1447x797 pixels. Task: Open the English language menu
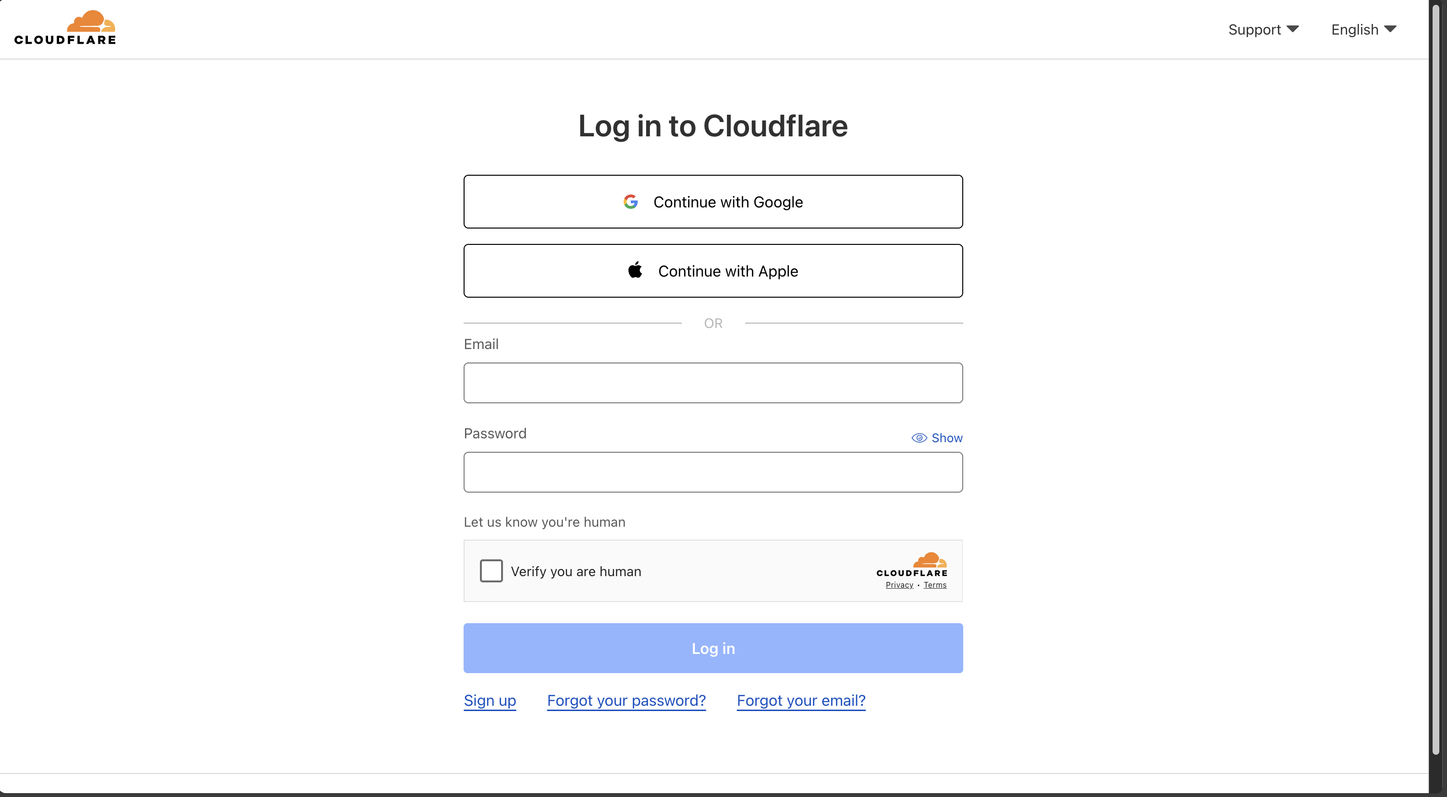click(1354, 30)
